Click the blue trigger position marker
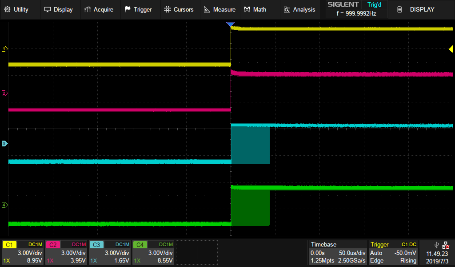The height and width of the screenshot is (267, 455). point(231,24)
